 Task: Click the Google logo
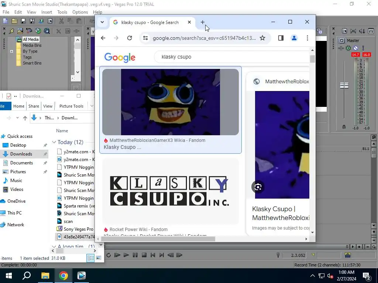(x=120, y=57)
